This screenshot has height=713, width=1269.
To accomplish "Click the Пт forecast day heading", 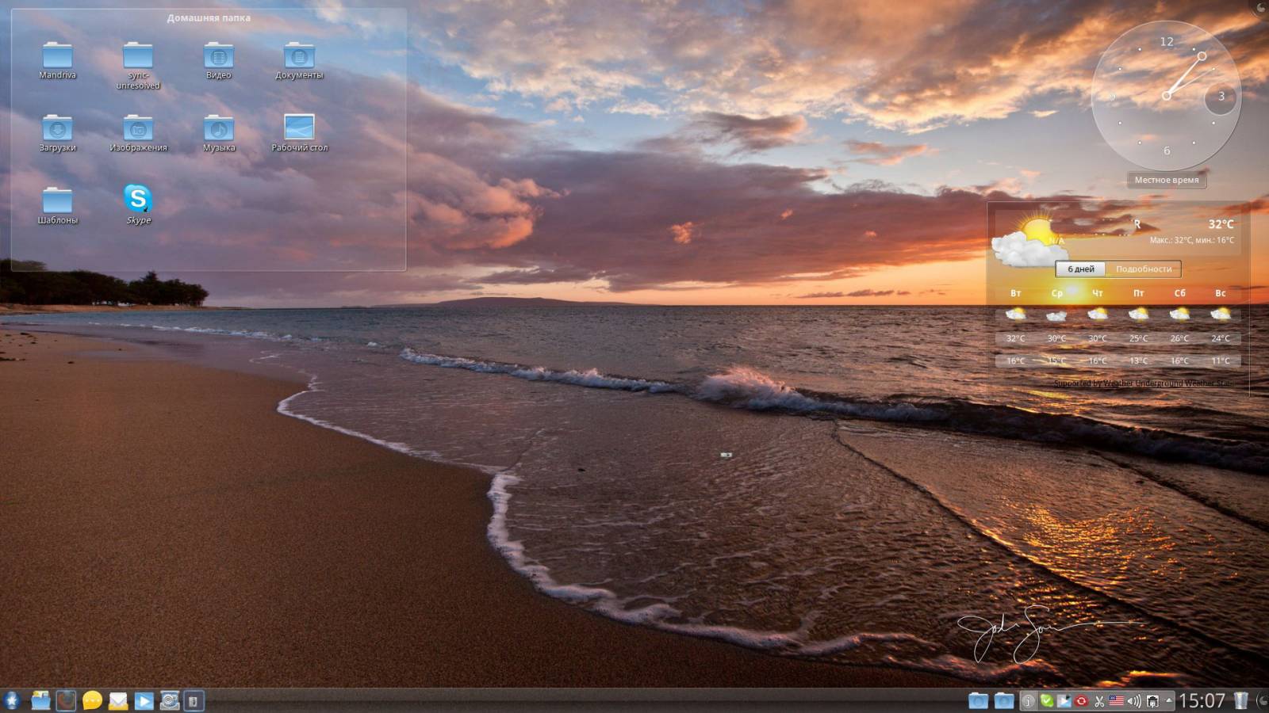I will click(x=1139, y=293).
